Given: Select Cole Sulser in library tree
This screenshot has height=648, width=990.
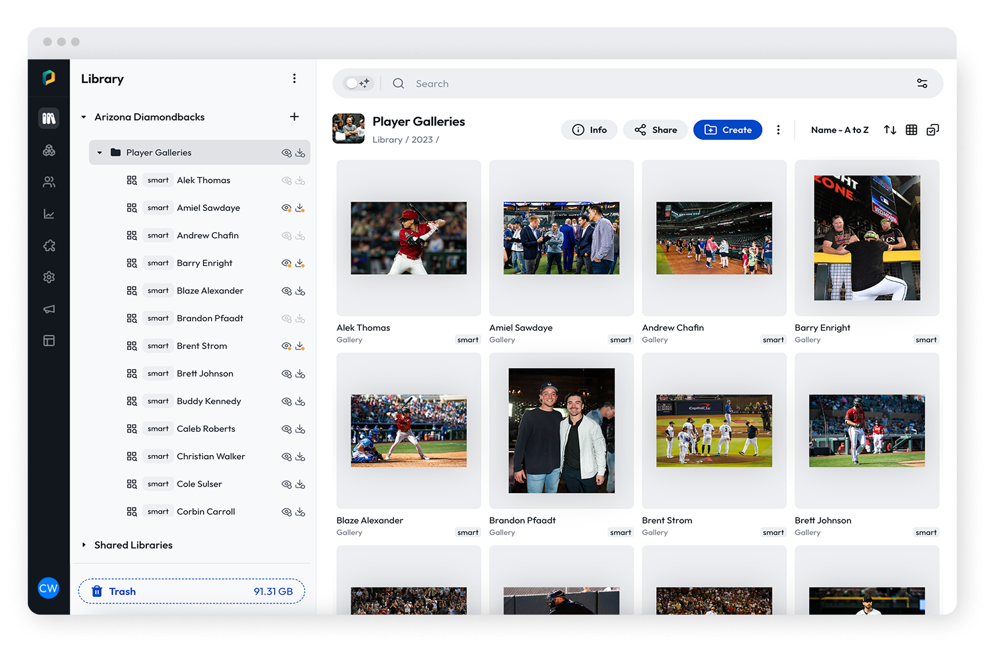Looking at the screenshot, I should coord(200,484).
